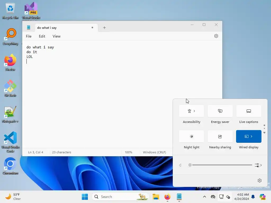Click 'Ln 3, Col 4' status entry
The height and width of the screenshot is (203, 271).
[x=36, y=152]
